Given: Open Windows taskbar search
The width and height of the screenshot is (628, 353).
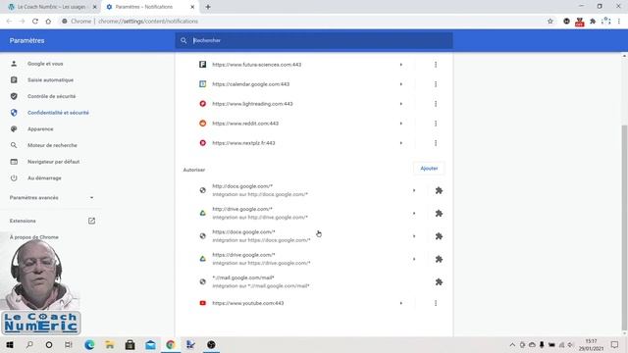Looking at the screenshot, I should pyautogui.click(x=29, y=344).
